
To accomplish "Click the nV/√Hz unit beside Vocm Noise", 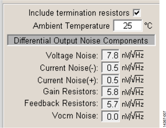I will 133,116.
